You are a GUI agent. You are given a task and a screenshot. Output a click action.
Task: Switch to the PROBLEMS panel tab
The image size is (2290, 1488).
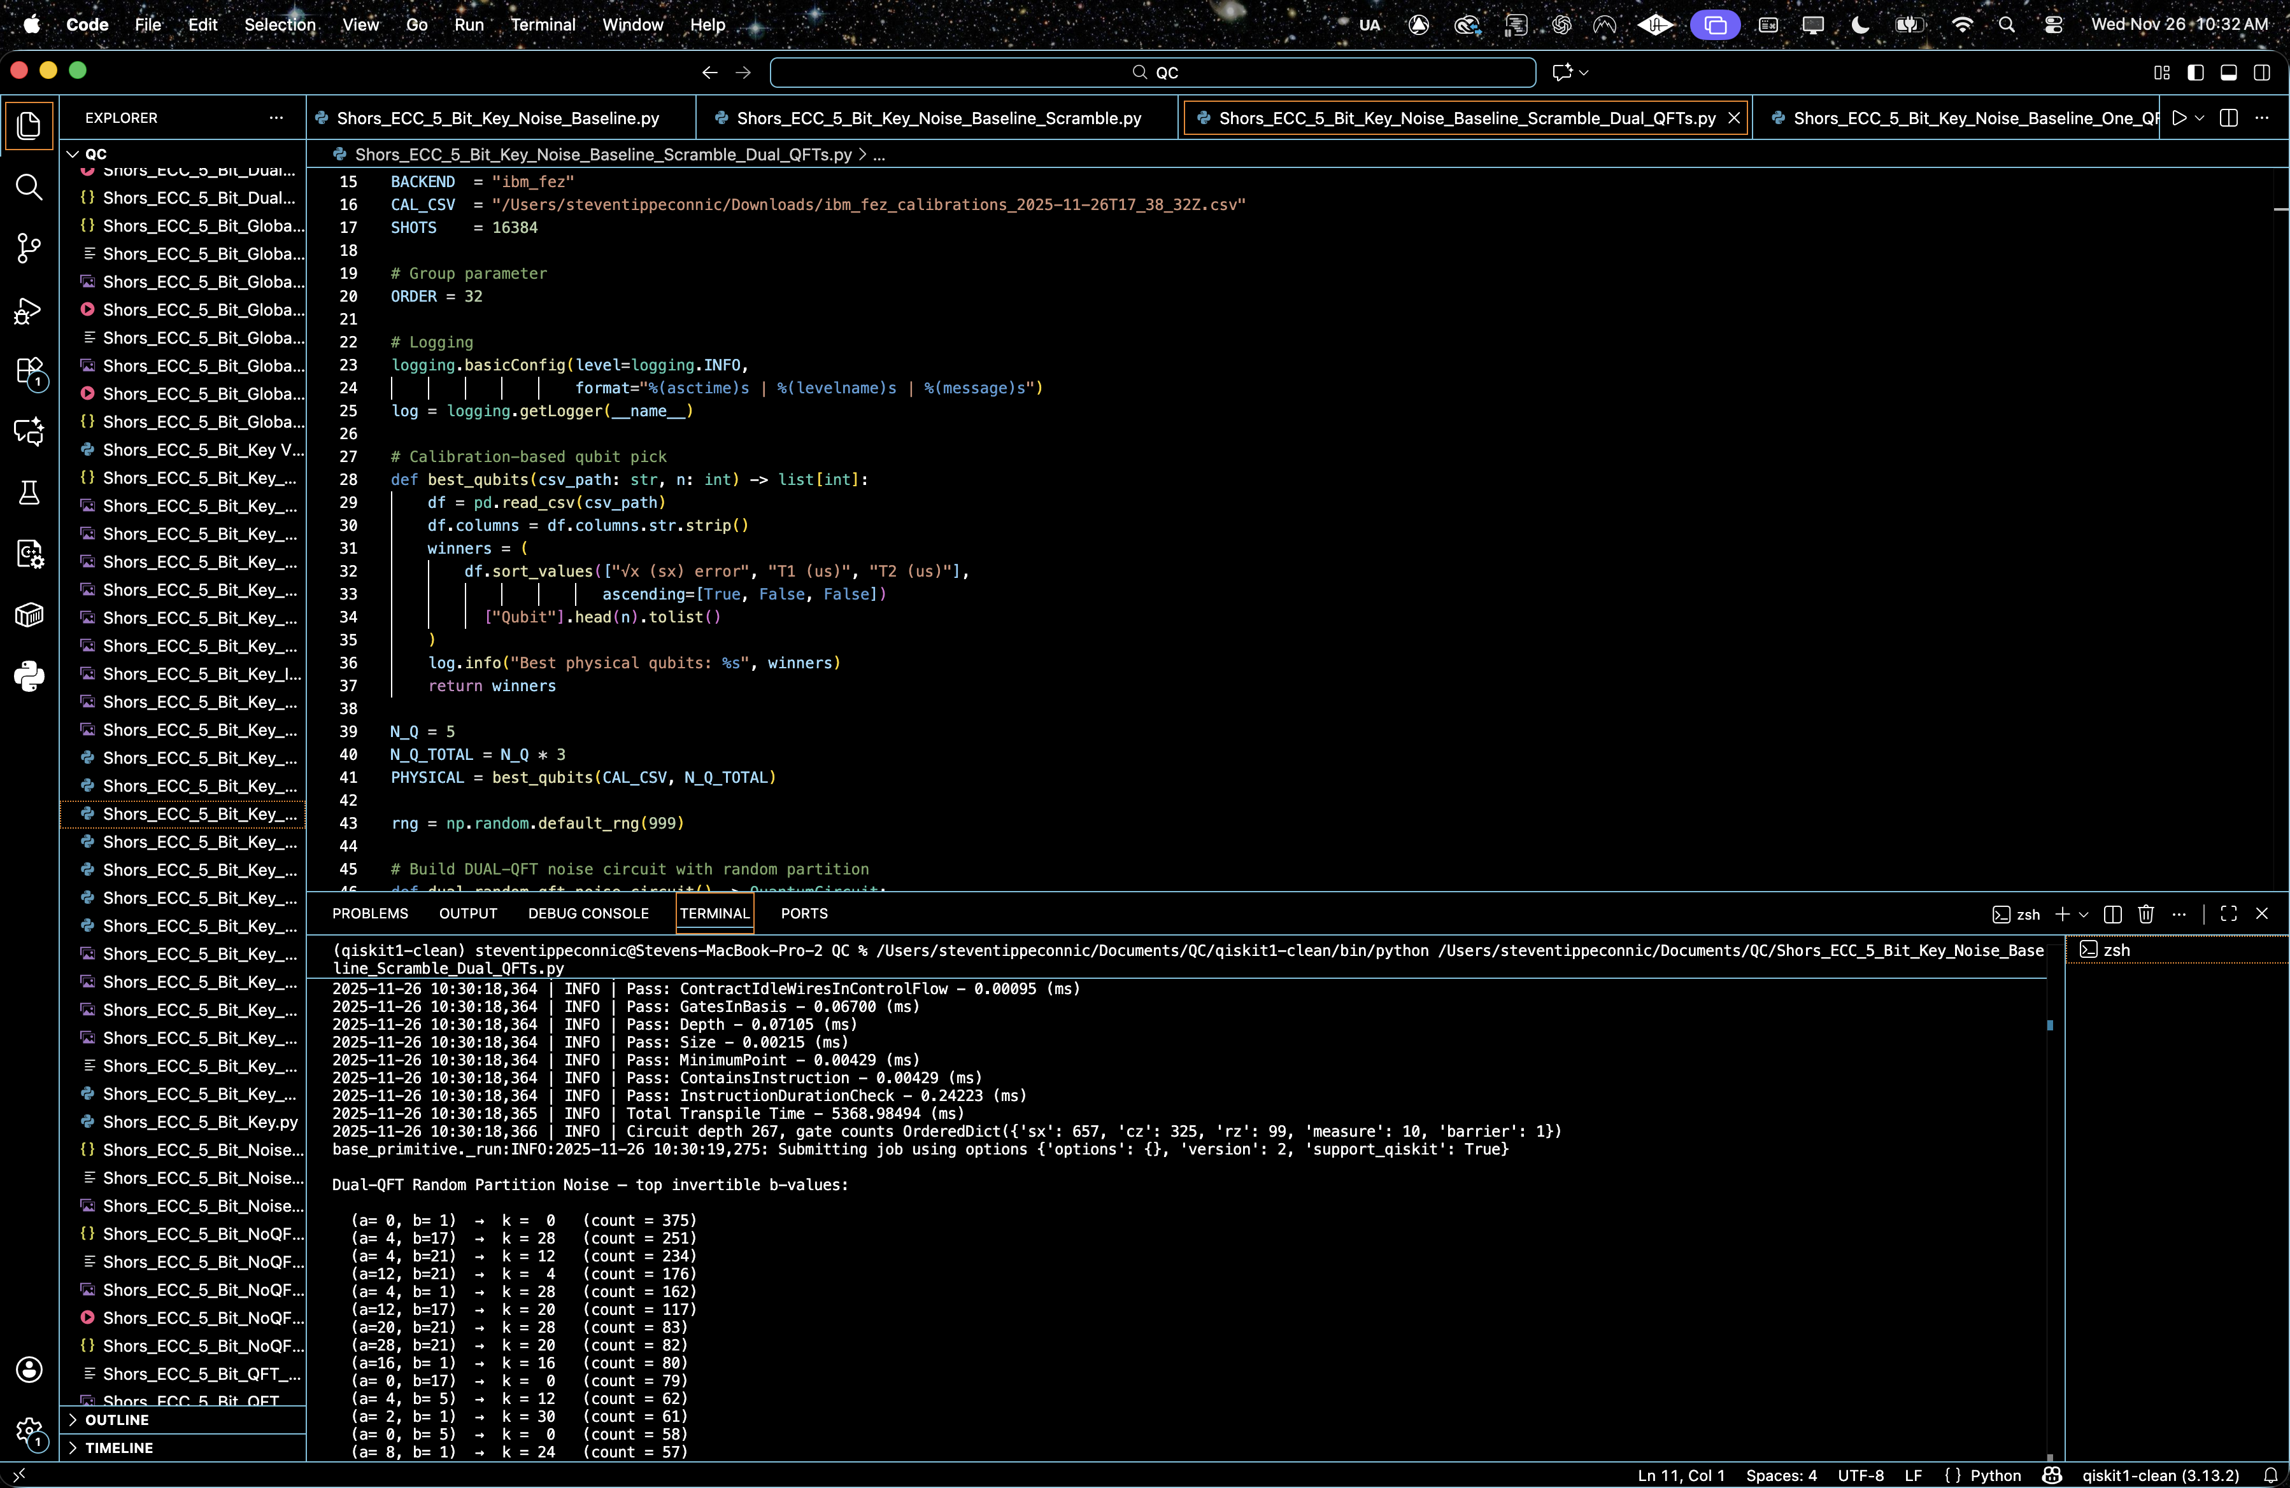pos(369,914)
